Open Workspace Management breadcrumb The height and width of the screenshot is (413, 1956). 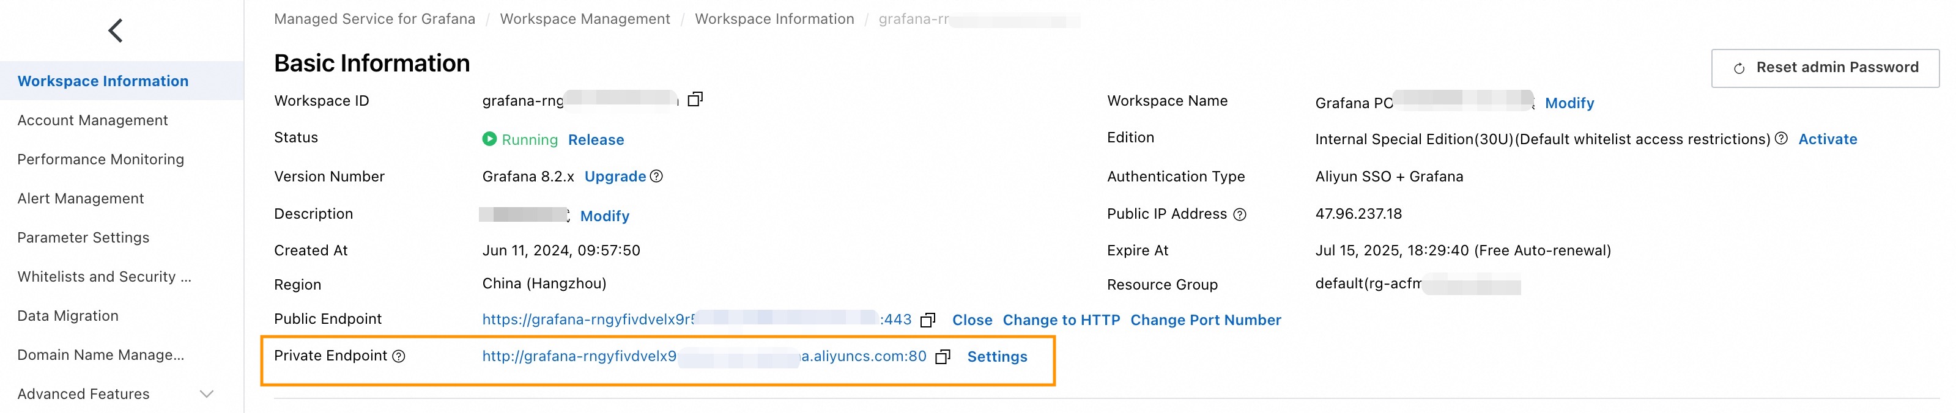585,19
